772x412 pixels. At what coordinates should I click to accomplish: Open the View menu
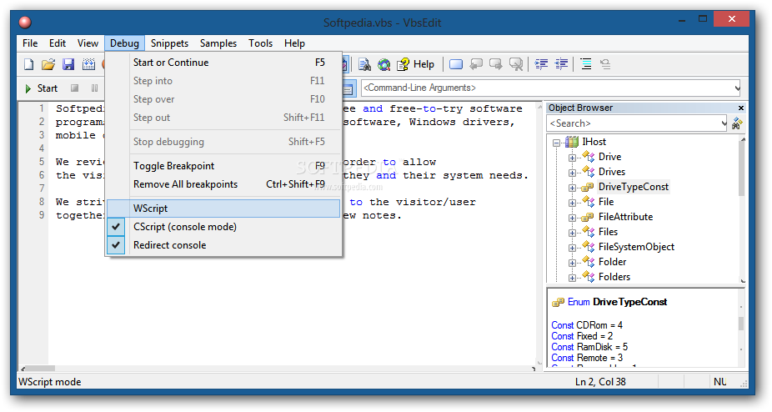pos(88,43)
